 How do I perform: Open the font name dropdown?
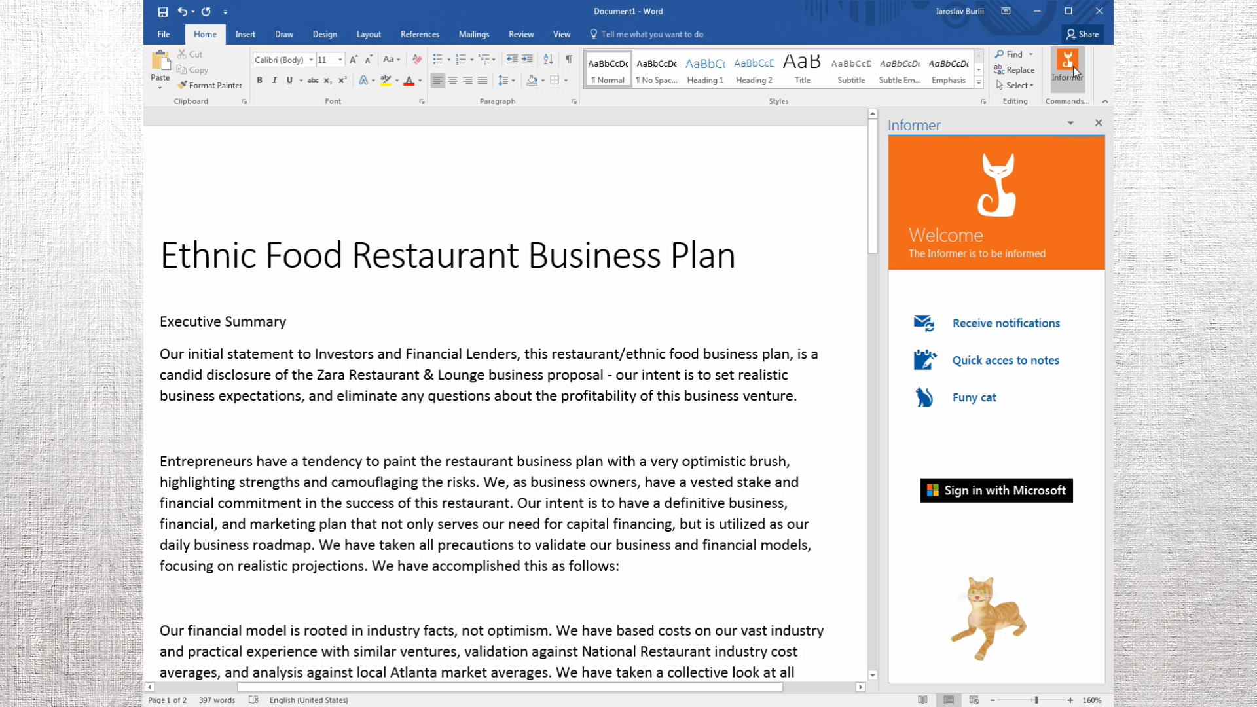pos(311,60)
